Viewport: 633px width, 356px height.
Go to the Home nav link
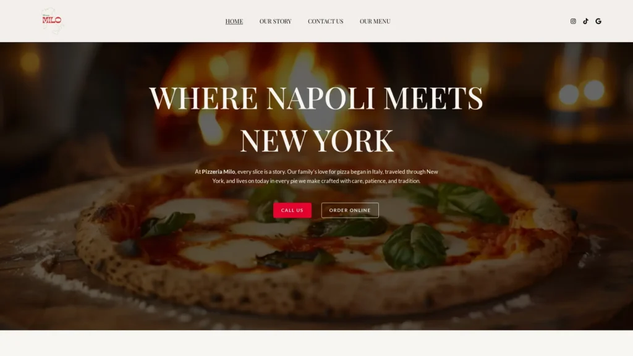tap(234, 22)
